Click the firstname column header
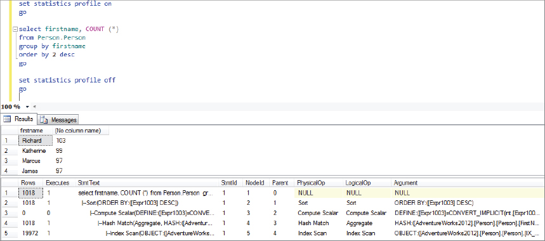 (x=31, y=131)
